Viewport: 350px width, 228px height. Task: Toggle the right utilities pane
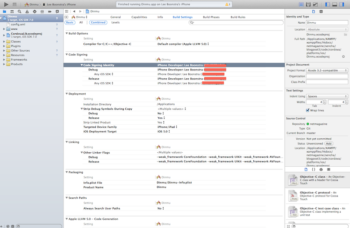[342, 4]
